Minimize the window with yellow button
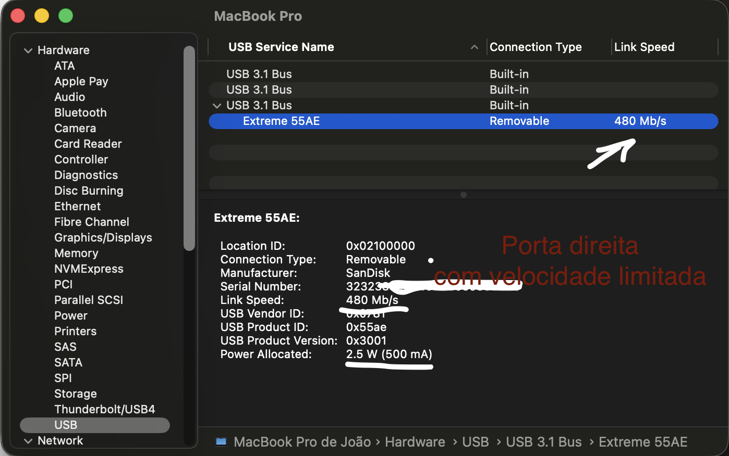The height and width of the screenshot is (456, 729). tap(42, 16)
